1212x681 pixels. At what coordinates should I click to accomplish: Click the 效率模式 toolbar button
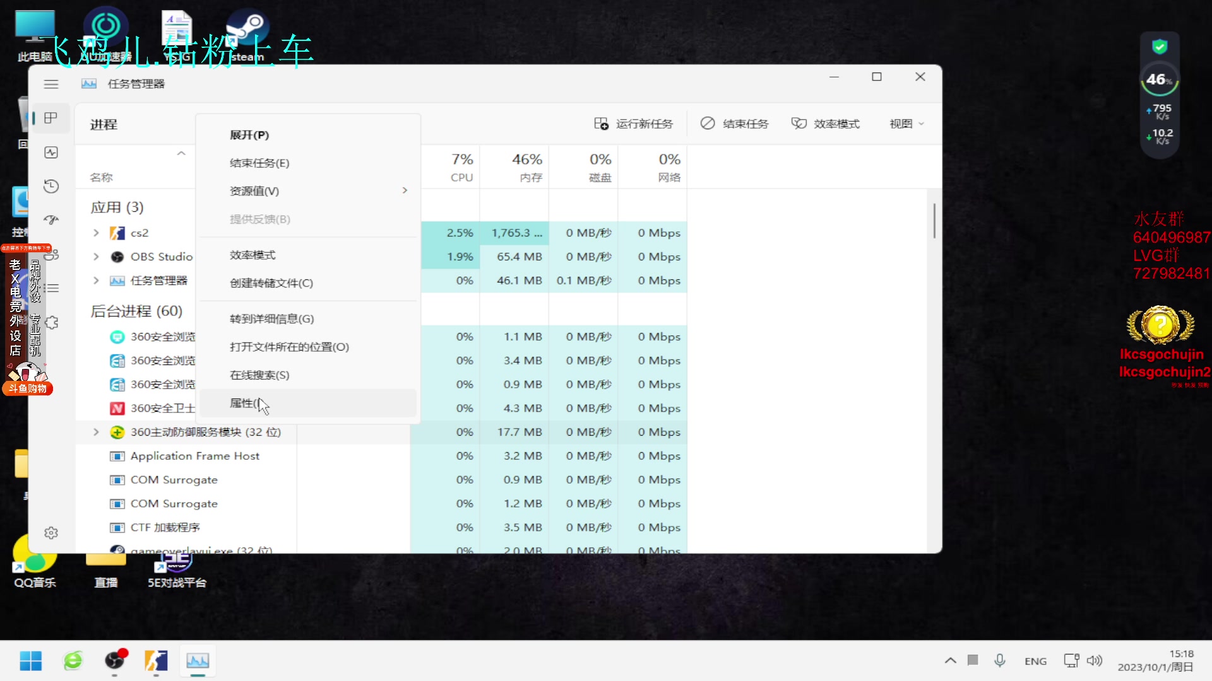(x=826, y=124)
